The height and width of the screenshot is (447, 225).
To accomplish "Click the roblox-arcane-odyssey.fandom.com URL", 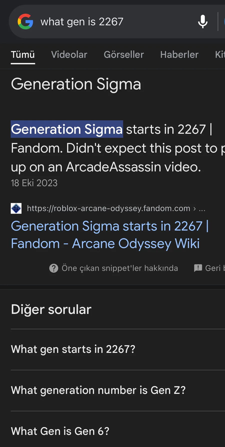I will pos(108,208).
